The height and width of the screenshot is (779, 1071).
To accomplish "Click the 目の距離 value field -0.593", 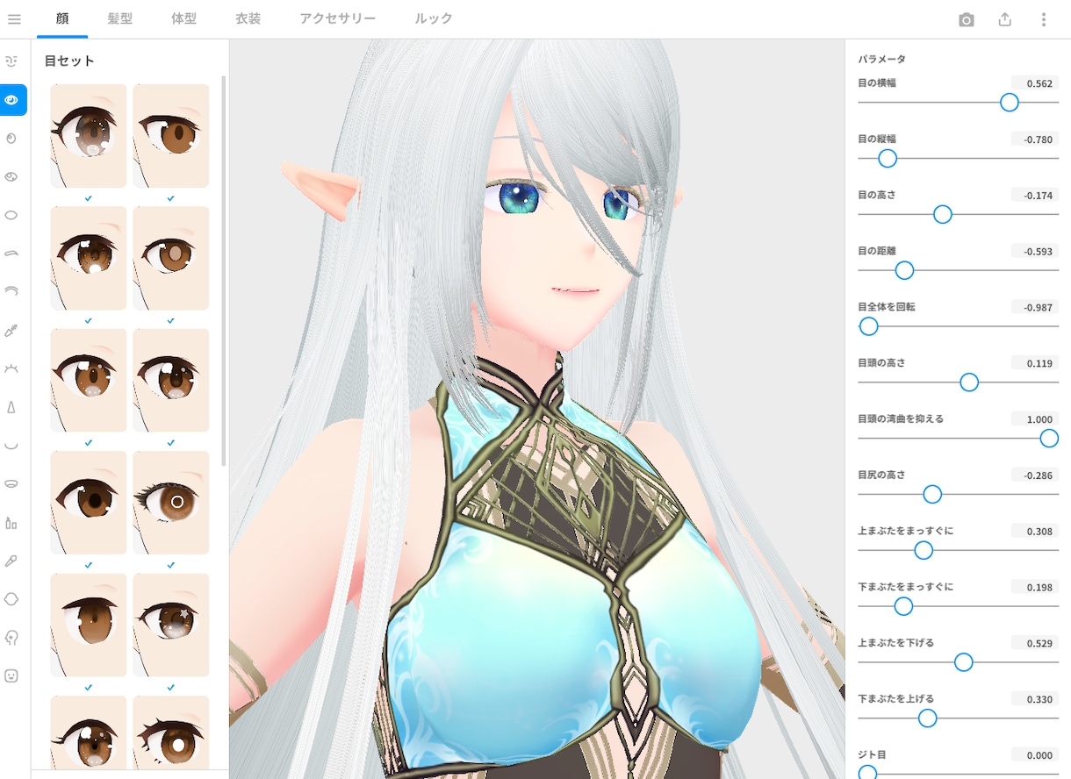I will pos(1034,251).
